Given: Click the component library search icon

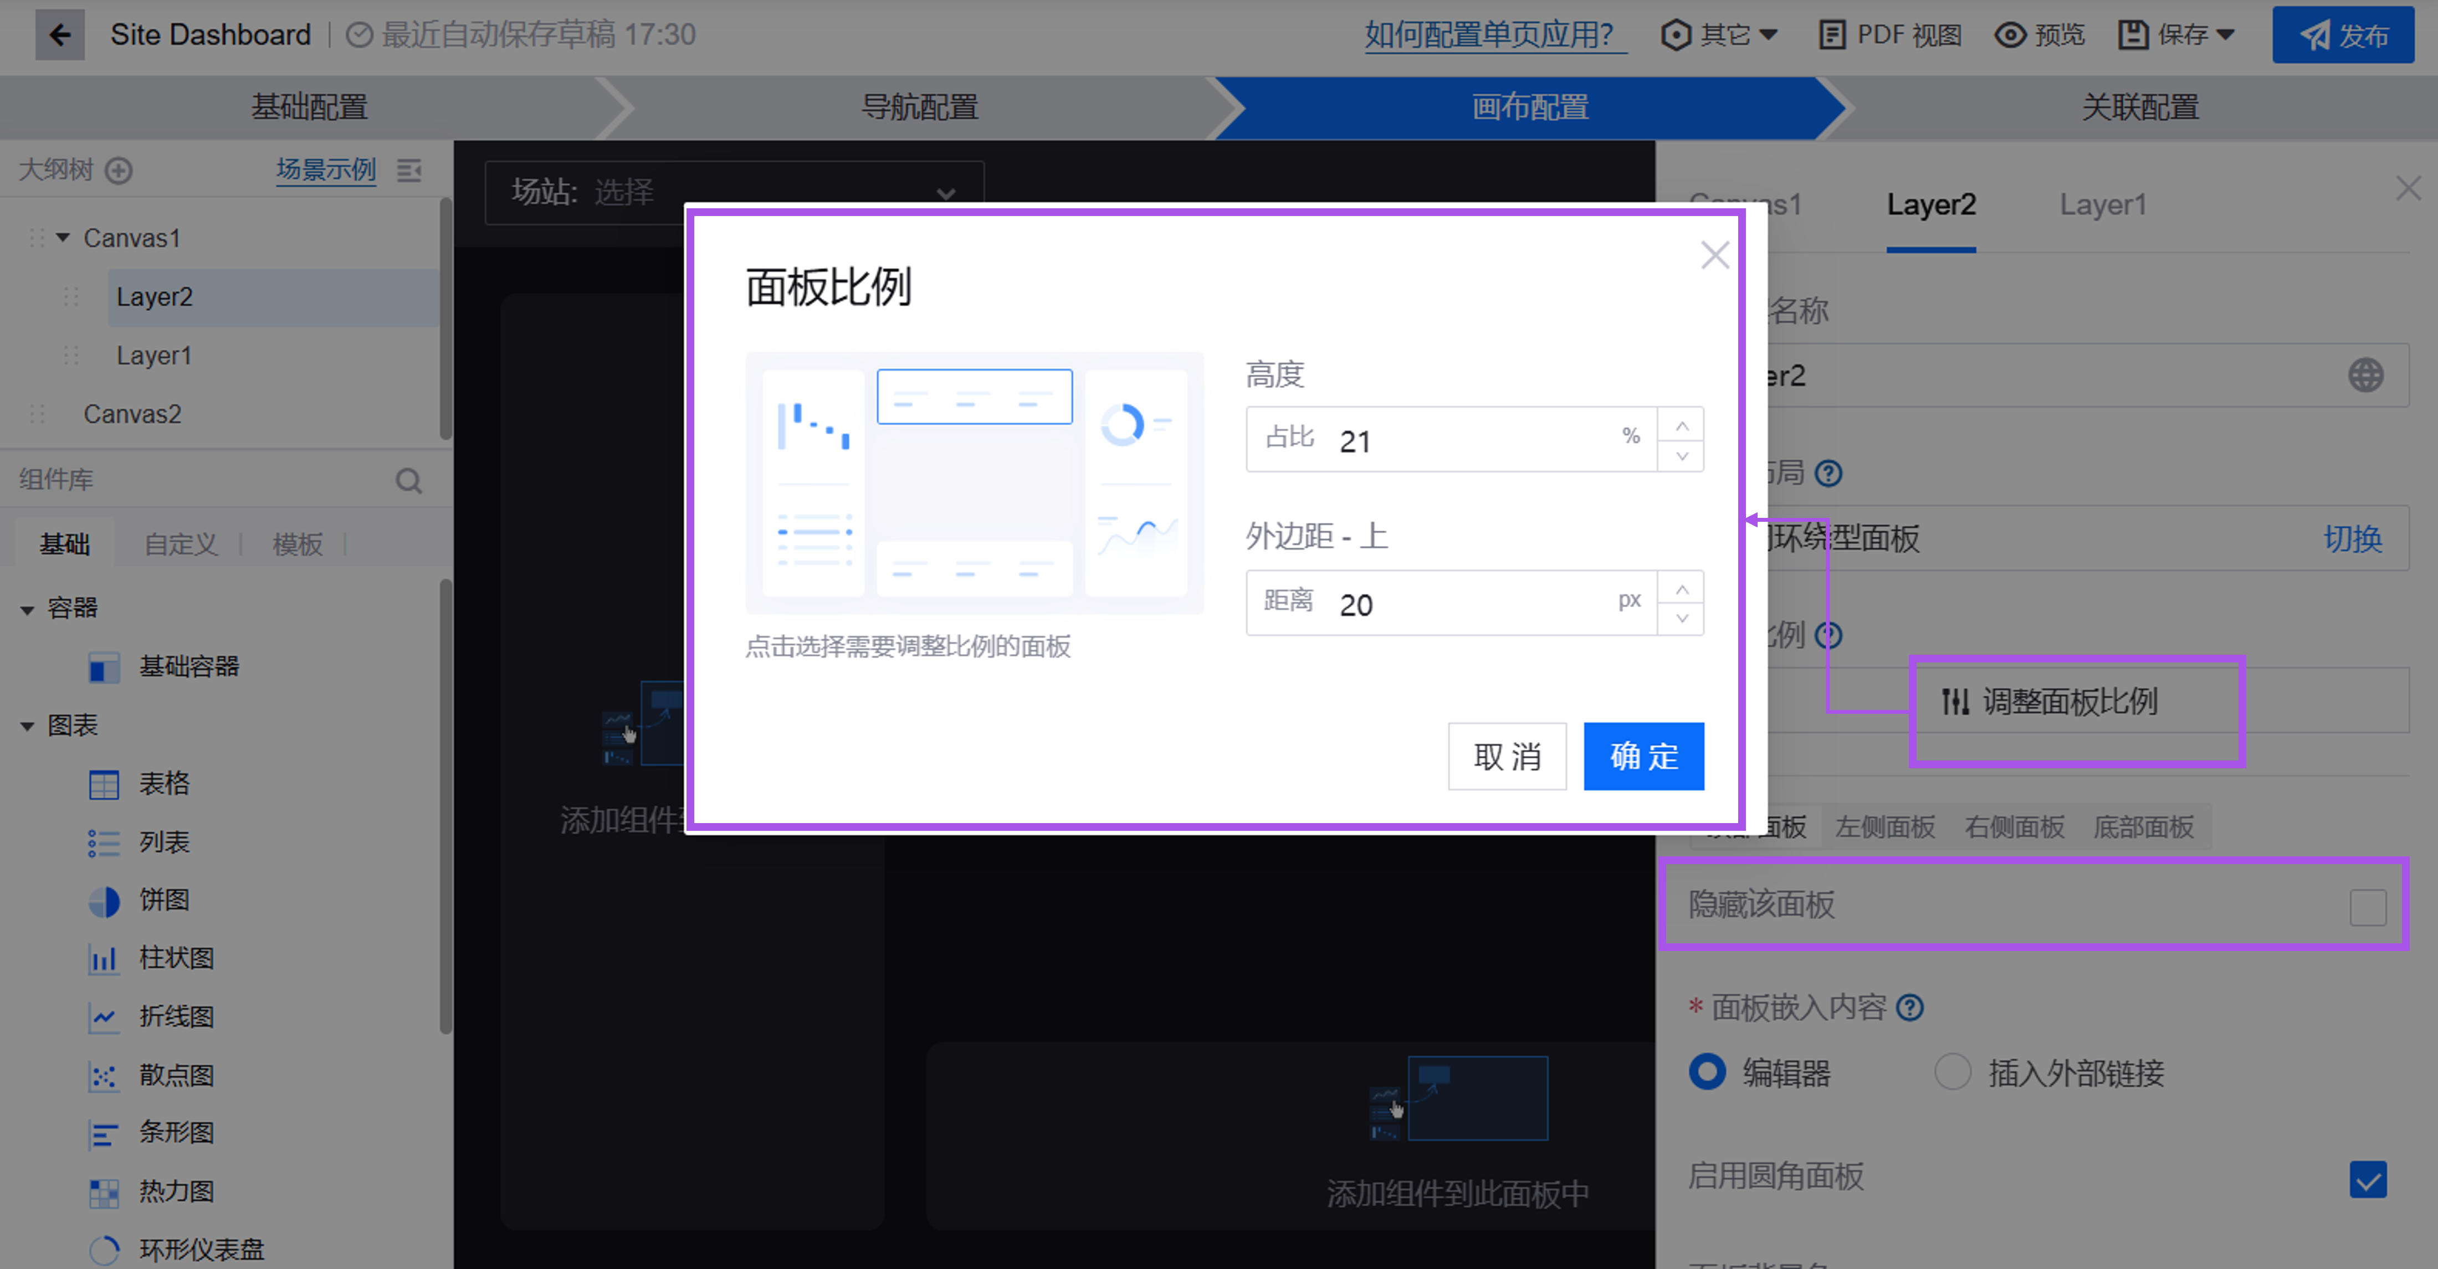Looking at the screenshot, I should tap(408, 481).
